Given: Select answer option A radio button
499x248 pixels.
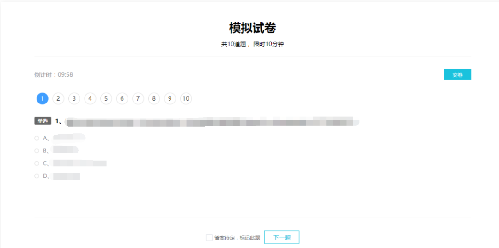Looking at the screenshot, I should click(x=37, y=138).
